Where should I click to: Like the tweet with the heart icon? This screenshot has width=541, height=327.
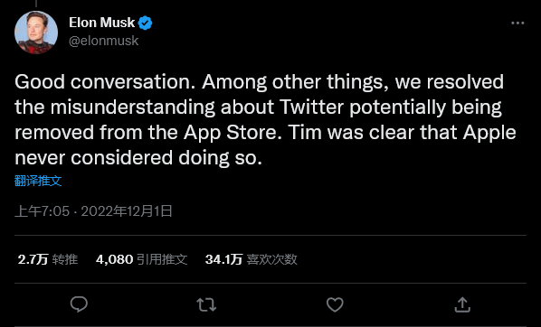335,305
